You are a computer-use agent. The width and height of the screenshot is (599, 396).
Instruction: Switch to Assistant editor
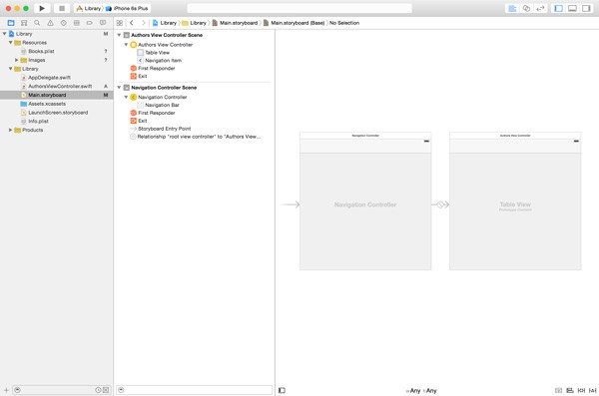point(526,8)
